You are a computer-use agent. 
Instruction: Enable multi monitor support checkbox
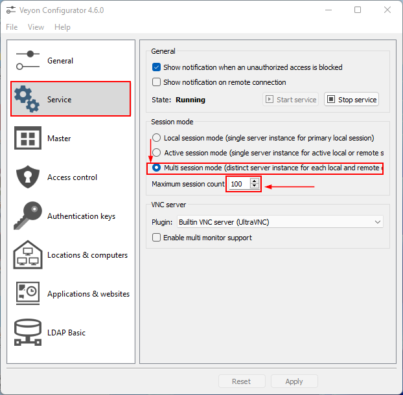coord(156,238)
